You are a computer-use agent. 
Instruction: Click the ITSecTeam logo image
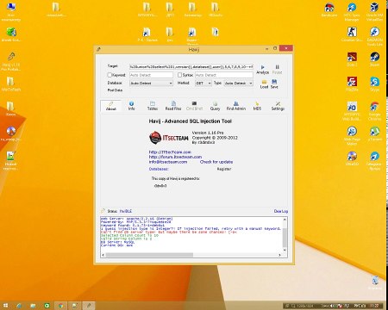169,138
